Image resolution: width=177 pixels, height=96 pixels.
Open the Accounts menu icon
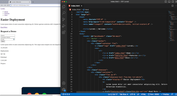[64, 83]
